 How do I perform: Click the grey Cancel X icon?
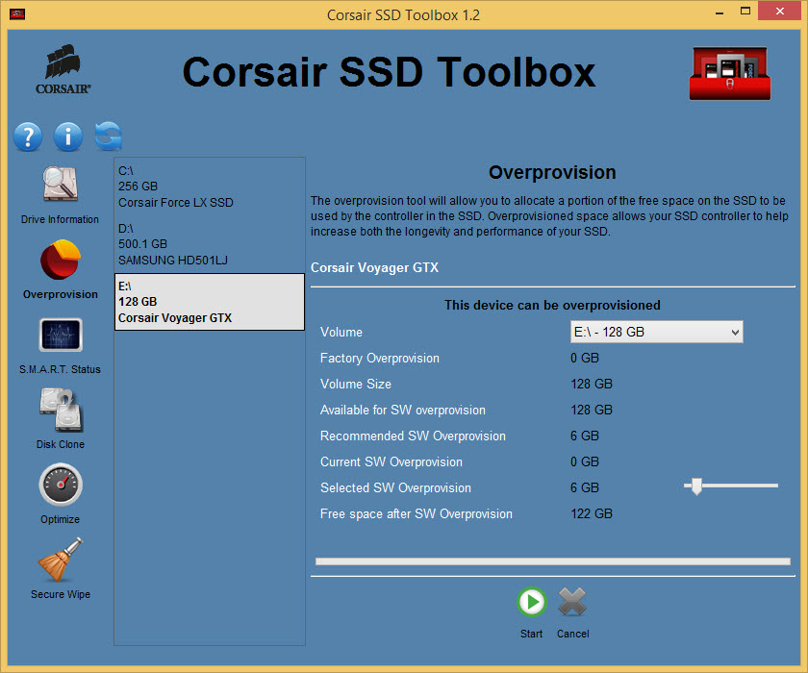[x=572, y=602]
